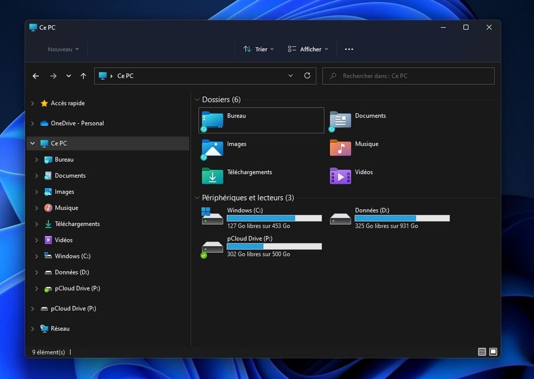Click the '302 Go libres sur 500 Go' text

[258, 254]
